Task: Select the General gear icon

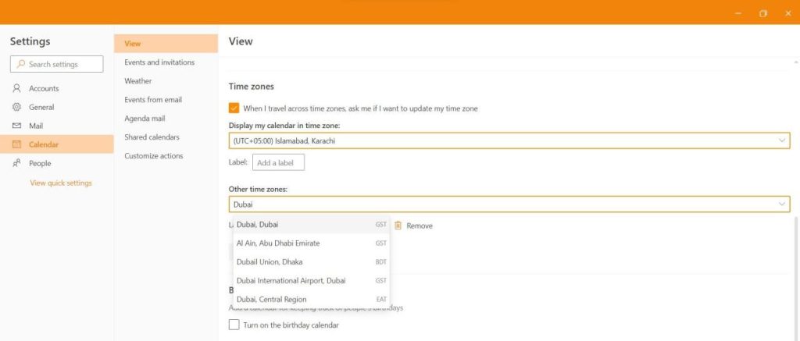Action: 16,107
